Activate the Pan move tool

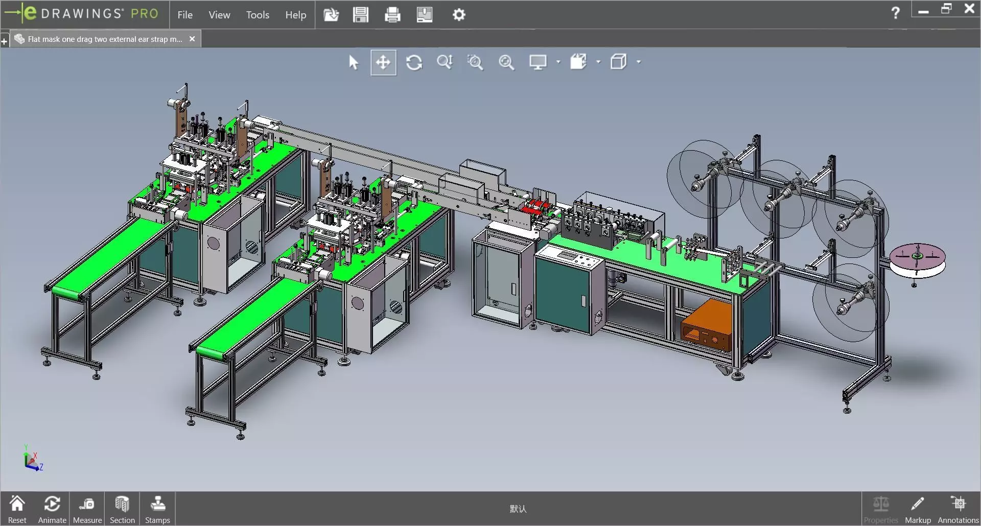pyautogui.click(x=383, y=62)
